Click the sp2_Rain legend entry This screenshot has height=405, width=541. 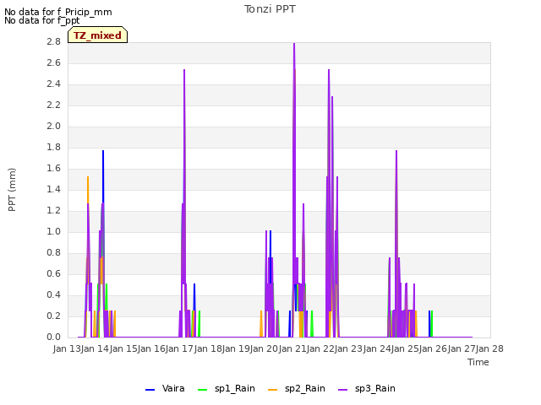297,388
